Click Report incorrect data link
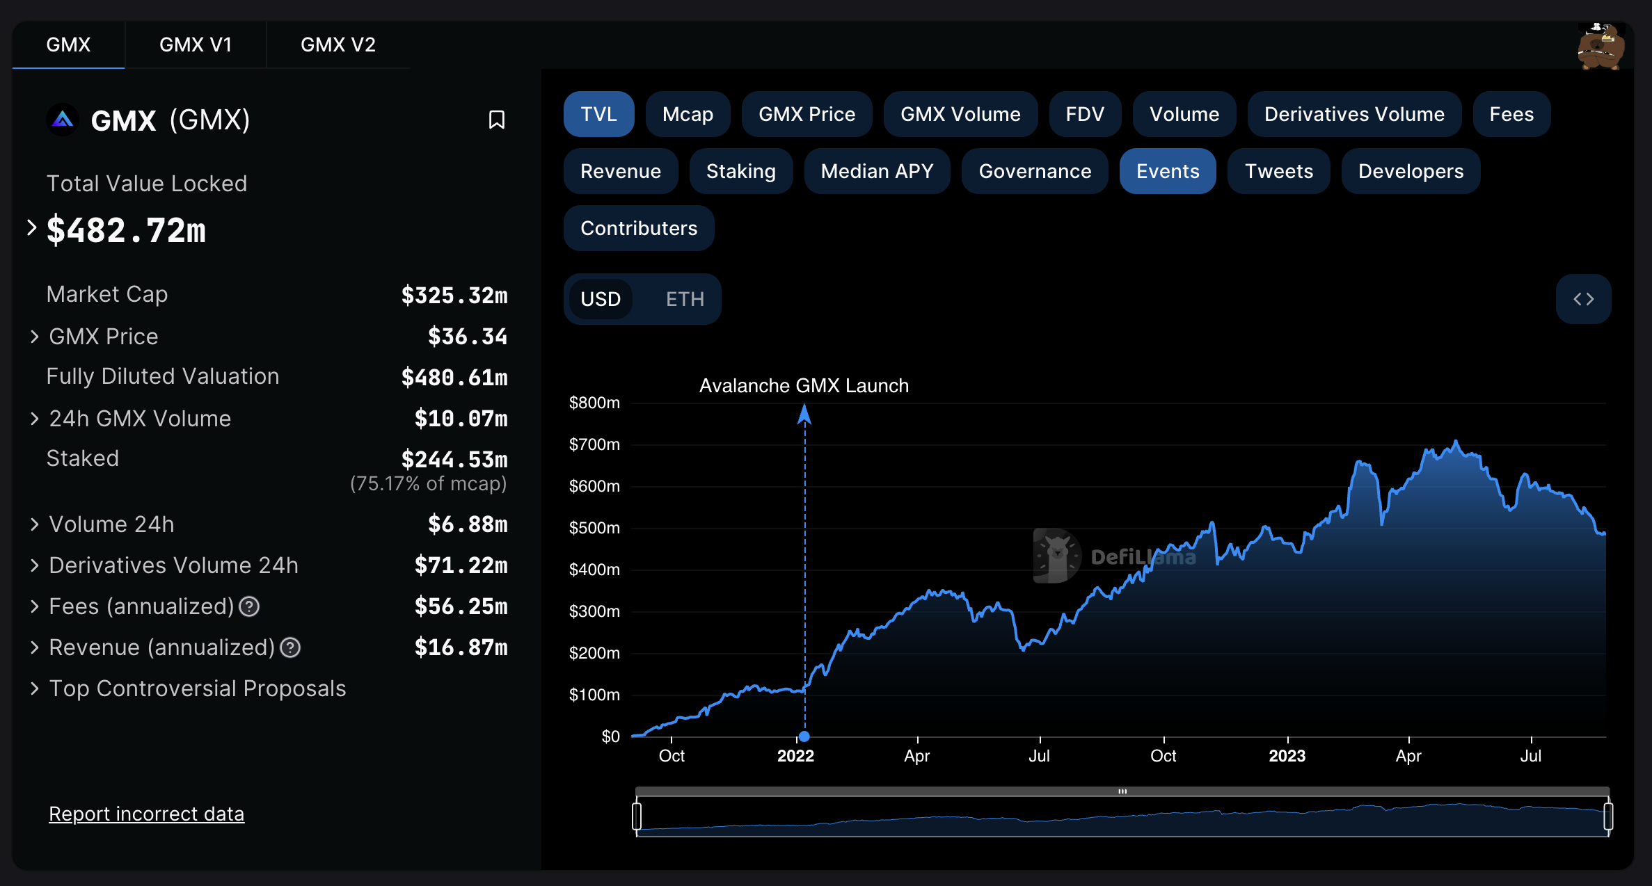 pyautogui.click(x=146, y=814)
